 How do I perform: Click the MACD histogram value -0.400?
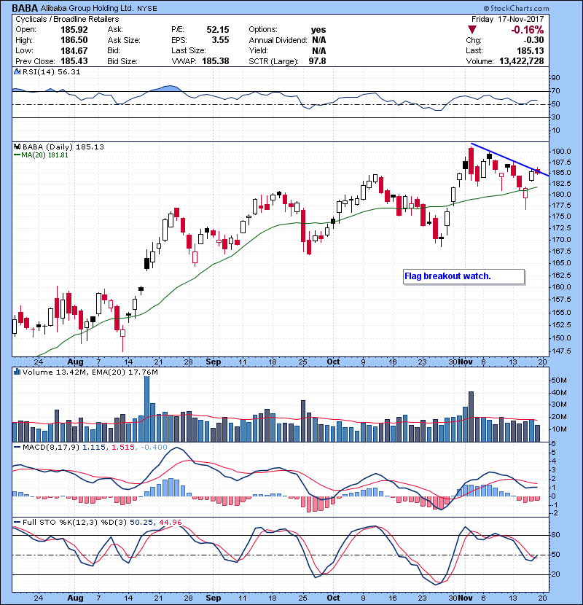[x=154, y=448]
